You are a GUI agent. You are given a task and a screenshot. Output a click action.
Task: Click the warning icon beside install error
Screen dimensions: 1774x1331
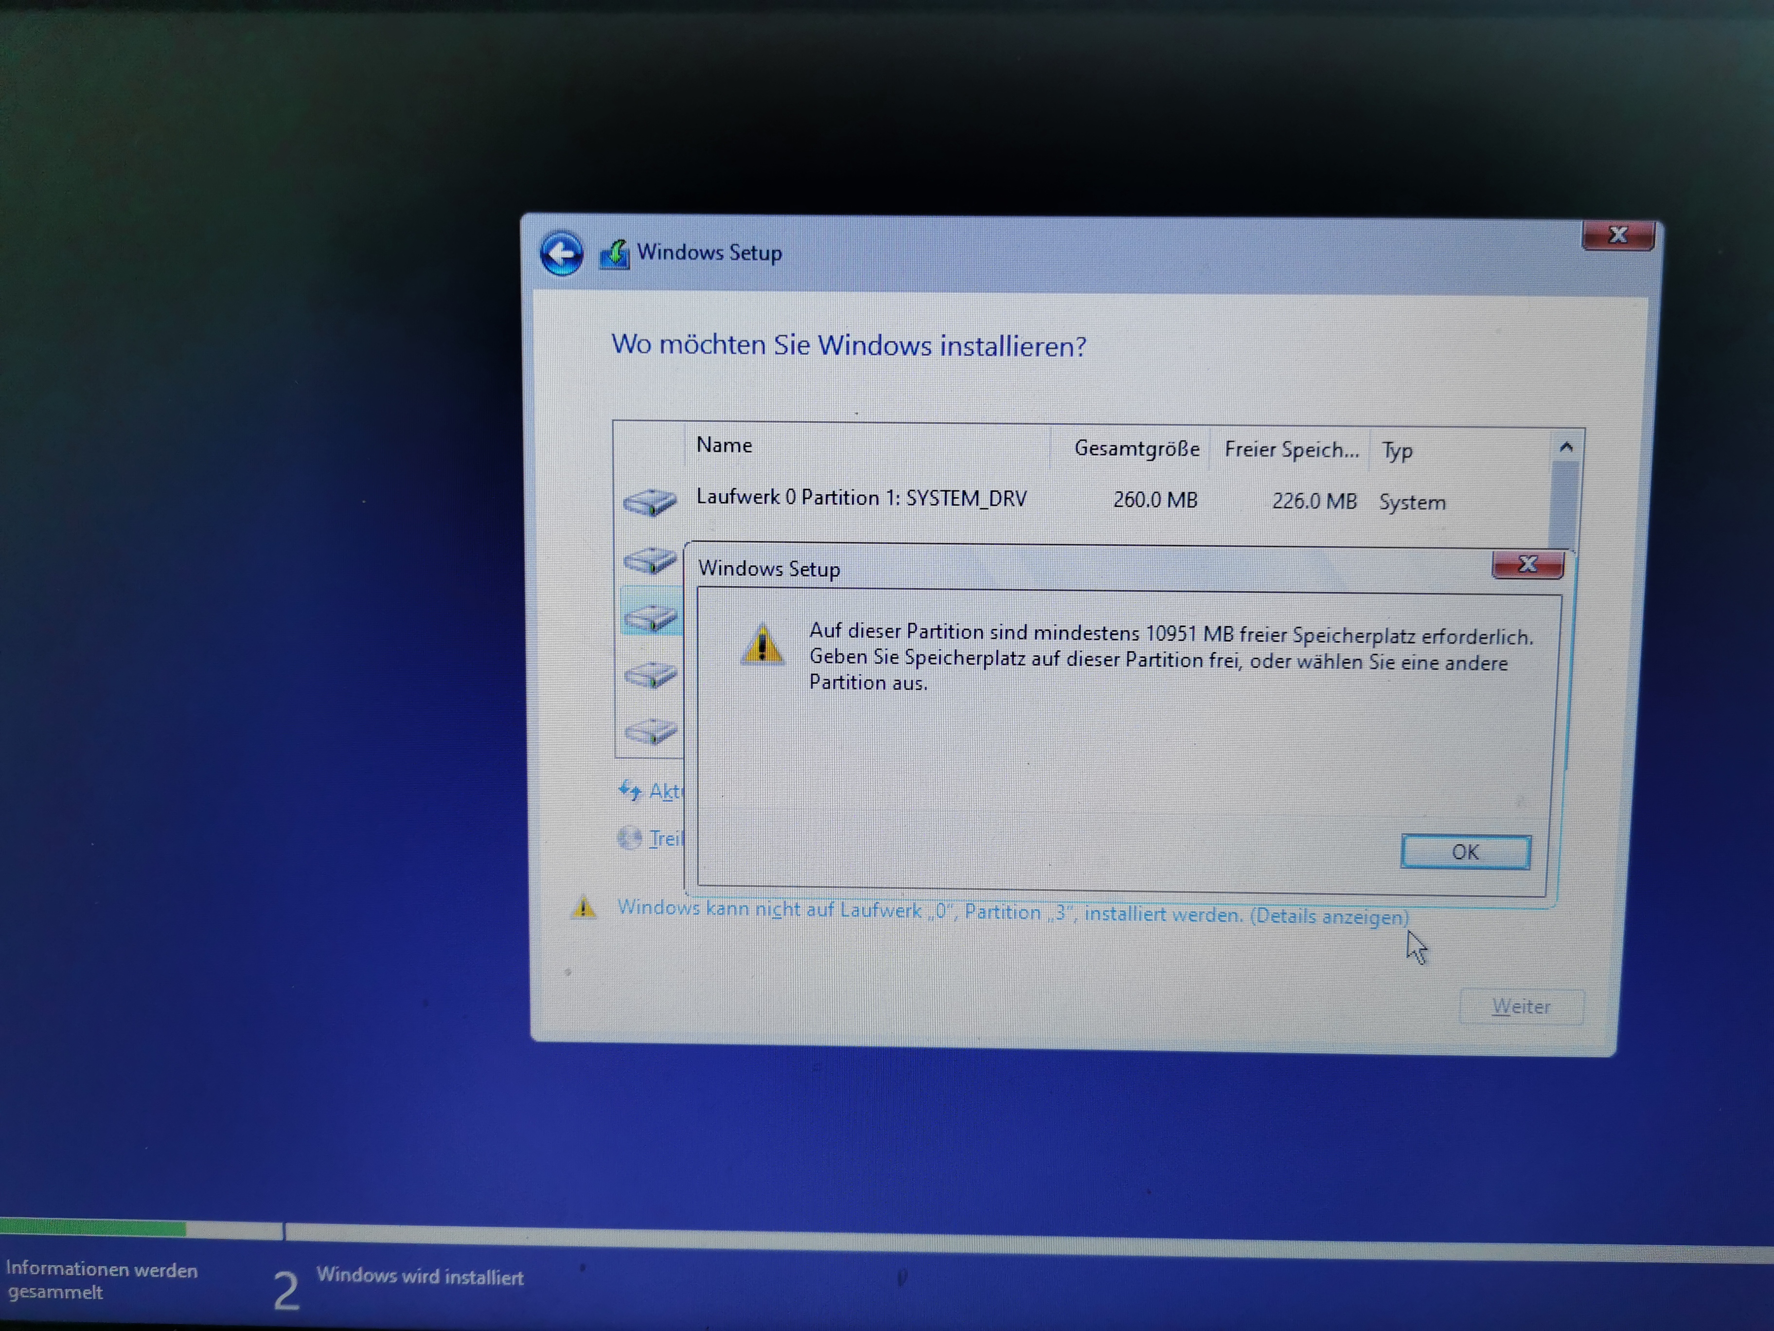(x=583, y=907)
